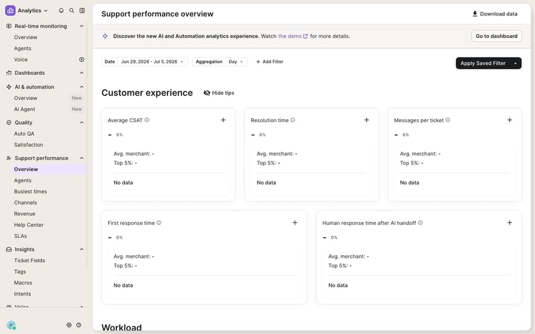Click the AI & automation lightning icon
535x334 pixels.
pos(9,87)
